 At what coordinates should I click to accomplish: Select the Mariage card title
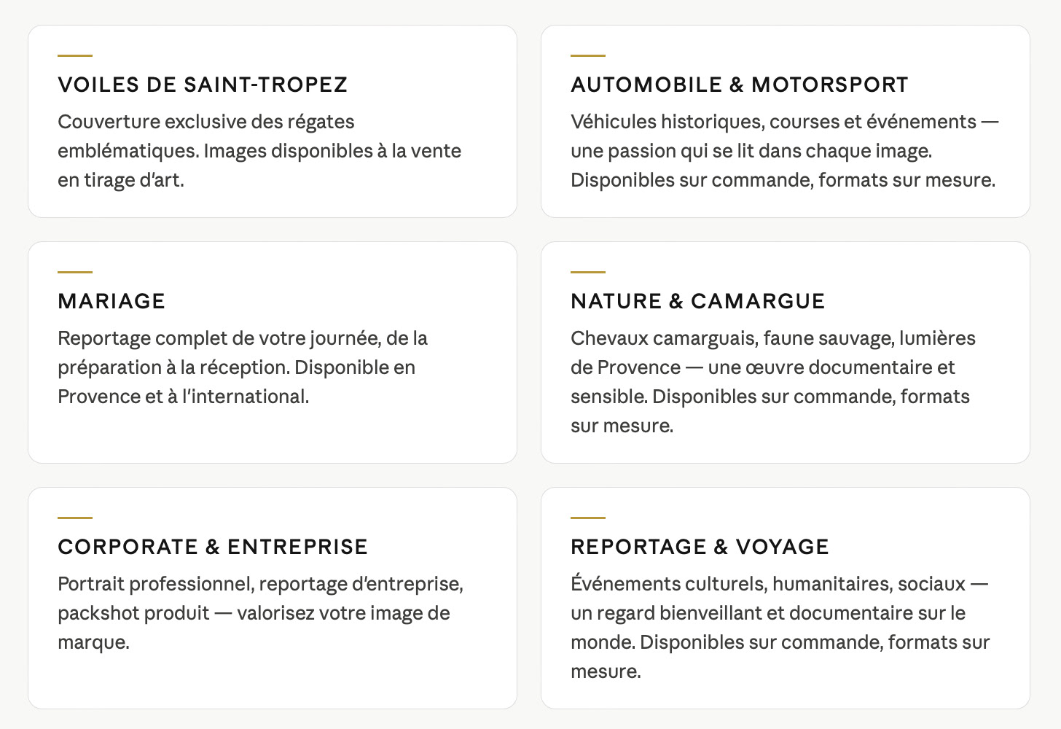111,301
